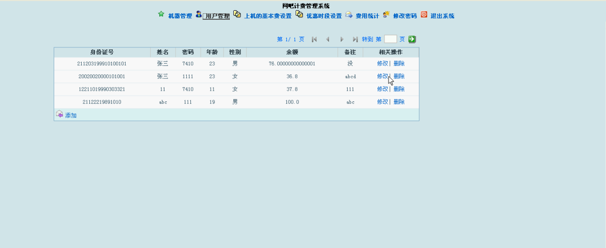
Task: Click the 姓名 column header
Action: tap(163, 52)
